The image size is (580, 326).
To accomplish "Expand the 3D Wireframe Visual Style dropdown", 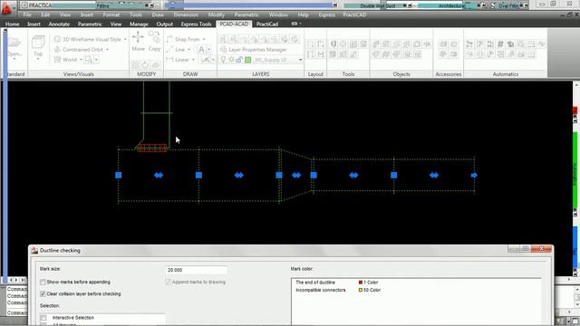I will click(x=125, y=39).
